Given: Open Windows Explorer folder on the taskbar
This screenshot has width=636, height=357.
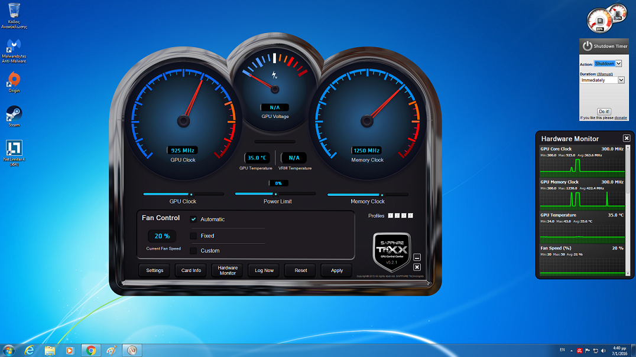Looking at the screenshot, I should (50, 350).
